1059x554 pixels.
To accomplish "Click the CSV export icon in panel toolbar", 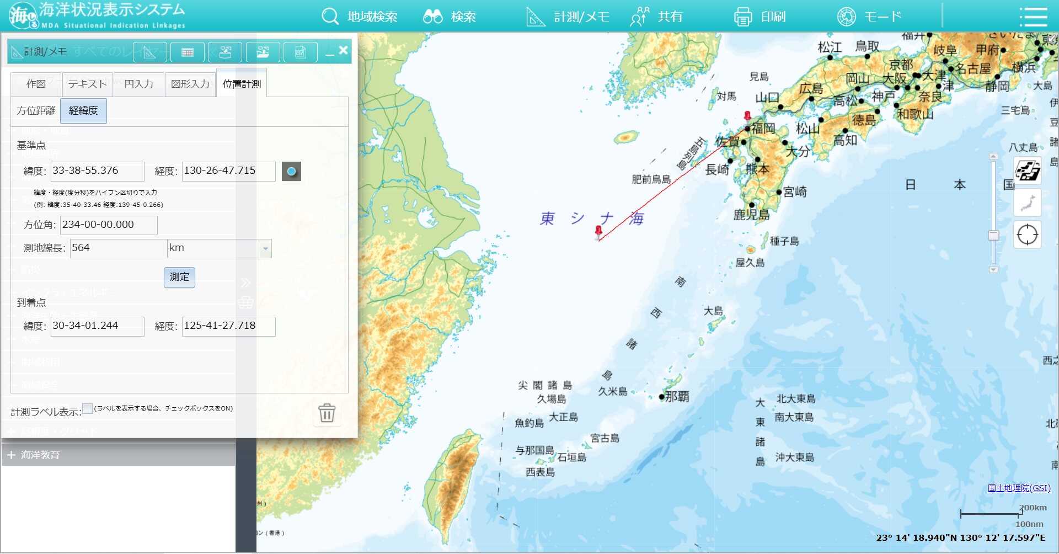I will (x=300, y=52).
